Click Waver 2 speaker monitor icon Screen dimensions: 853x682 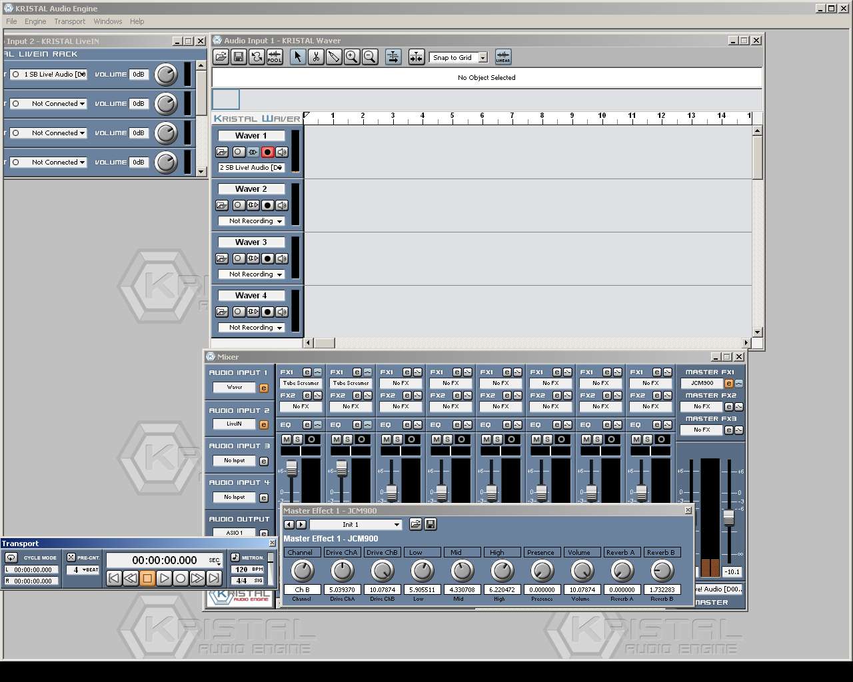282,205
